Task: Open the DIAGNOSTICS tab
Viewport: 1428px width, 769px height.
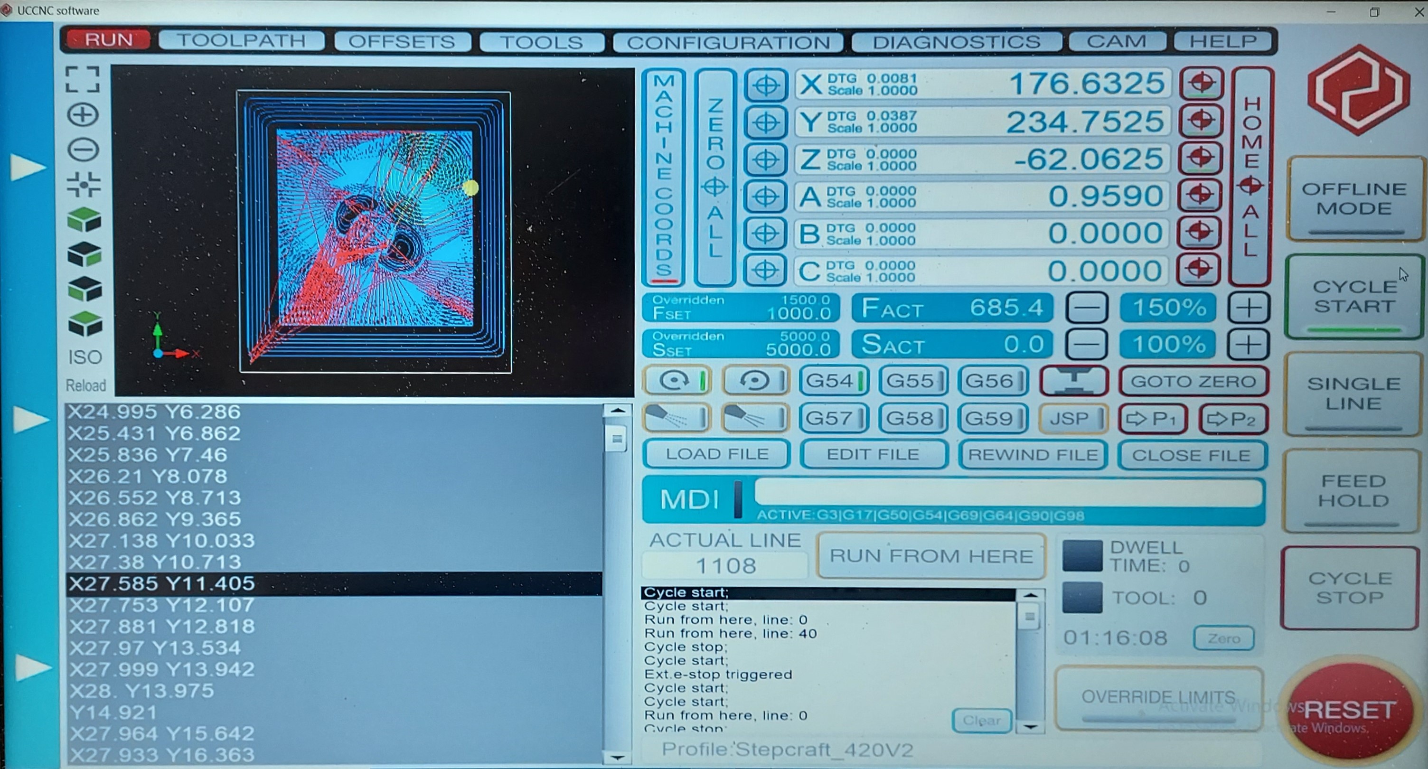Action: (956, 42)
